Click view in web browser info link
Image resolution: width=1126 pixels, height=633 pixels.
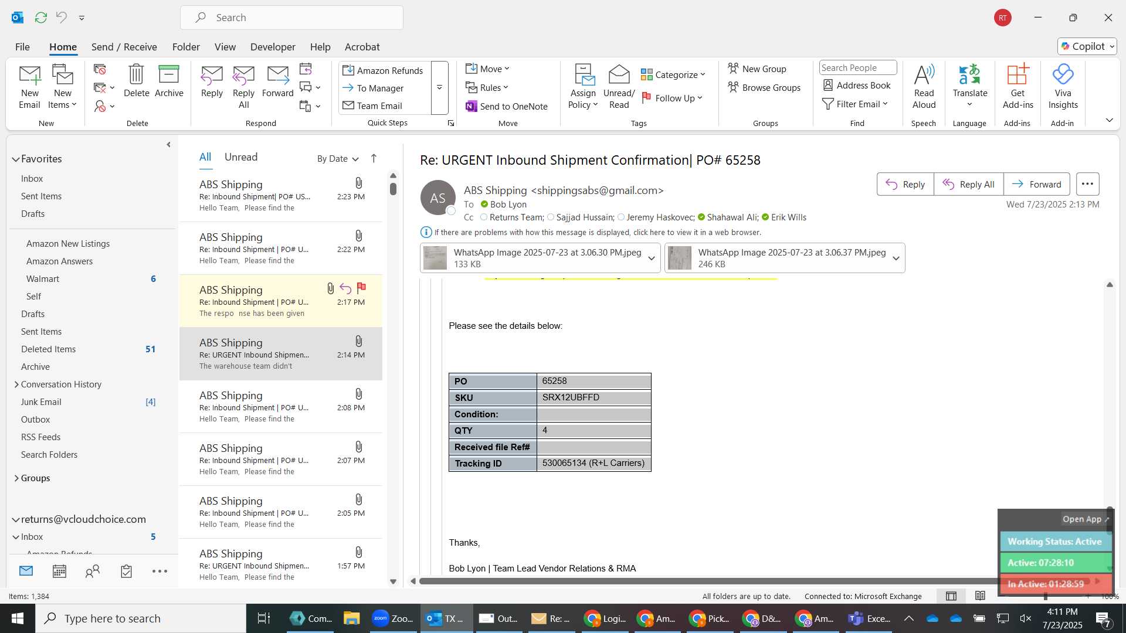coord(598,233)
